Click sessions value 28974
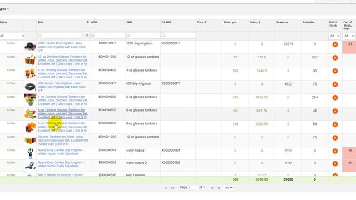This screenshot has width=356, height=200. (x=288, y=44)
